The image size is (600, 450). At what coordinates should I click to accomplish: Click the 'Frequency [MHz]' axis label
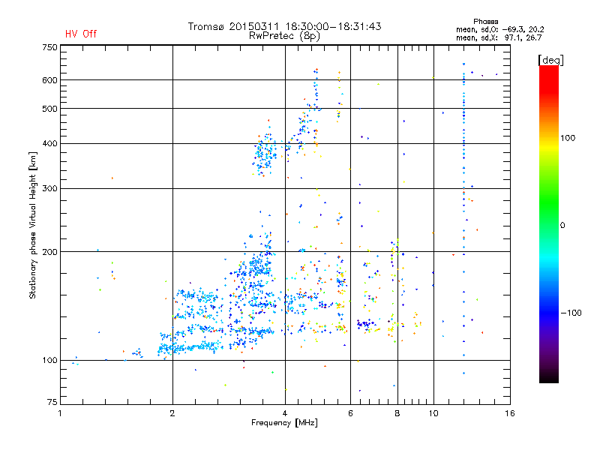point(284,423)
